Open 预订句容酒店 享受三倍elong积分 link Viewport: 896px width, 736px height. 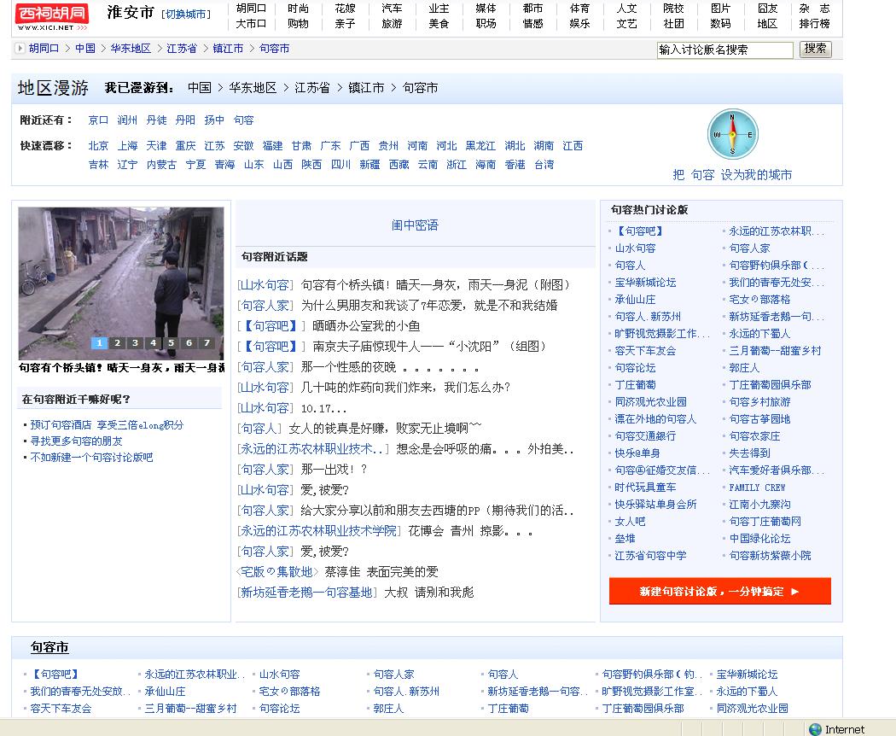coord(107,425)
